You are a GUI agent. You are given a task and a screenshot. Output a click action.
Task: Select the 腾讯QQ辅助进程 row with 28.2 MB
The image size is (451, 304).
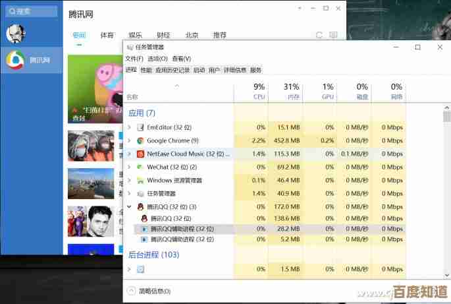pyautogui.click(x=182, y=229)
